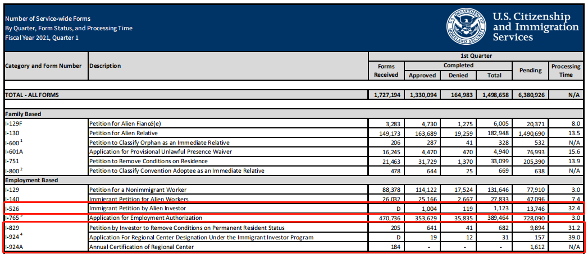This screenshot has width=588, height=254.
Task: Click I-129 approved value 114,122
Action: tap(426, 190)
